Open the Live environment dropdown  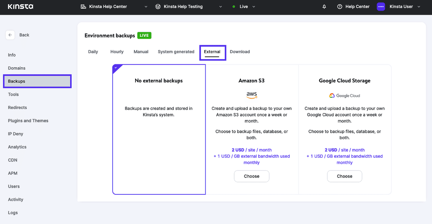click(254, 6)
